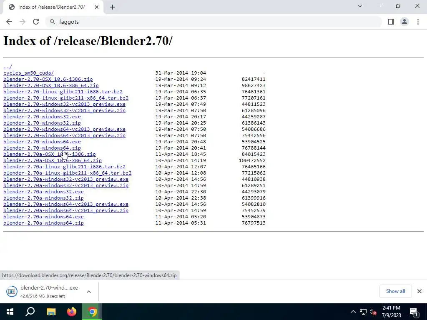The image size is (427, 320).
Task: Download blender-2.70a-windows32-vc2013_preview.exe
Action: [x=65, y=179]
